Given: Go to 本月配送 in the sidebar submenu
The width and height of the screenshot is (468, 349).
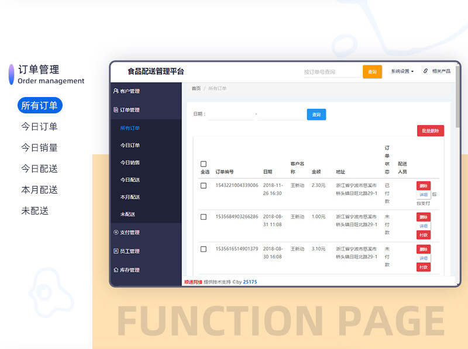Looking at the screenshot, I should click(130, 197).
